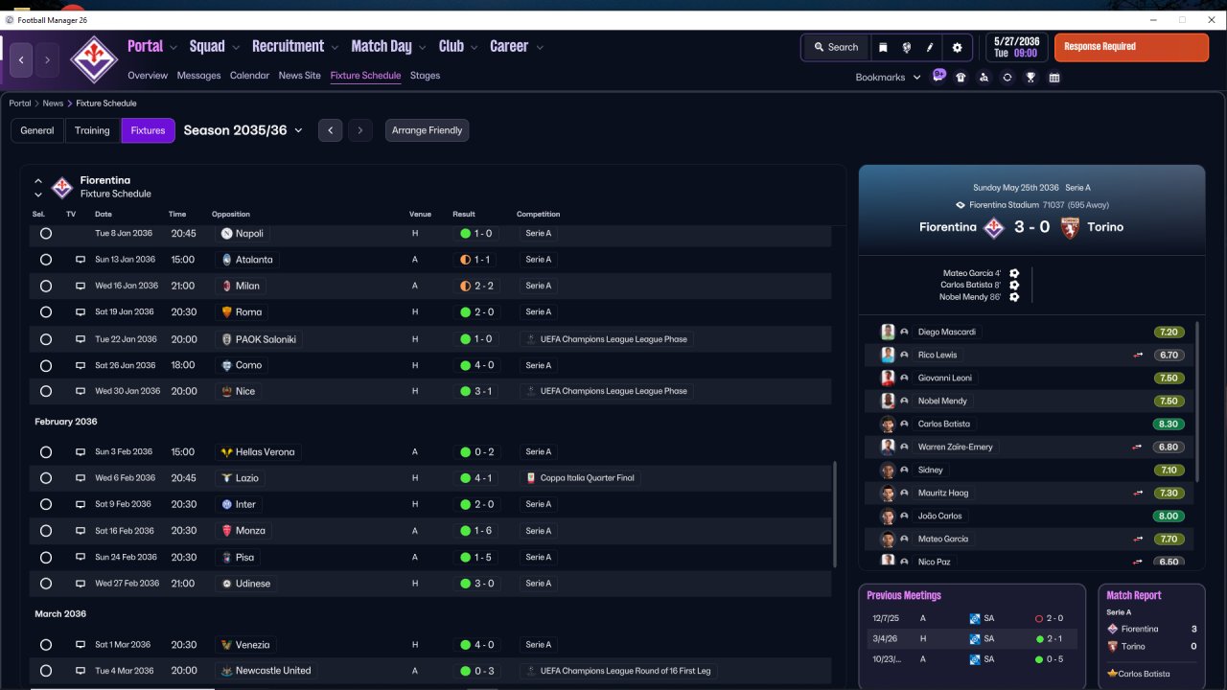Screen dimensions: 1227x690
Task: Click the Search button
Action: pyautogui.click(x=835, y=47)
